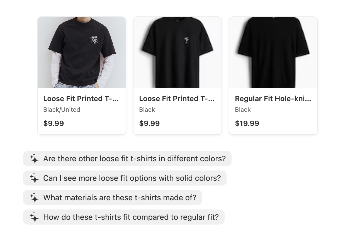Click the $9.99 price on the middle card
The image size is (360, 229).
click(149, 123)
